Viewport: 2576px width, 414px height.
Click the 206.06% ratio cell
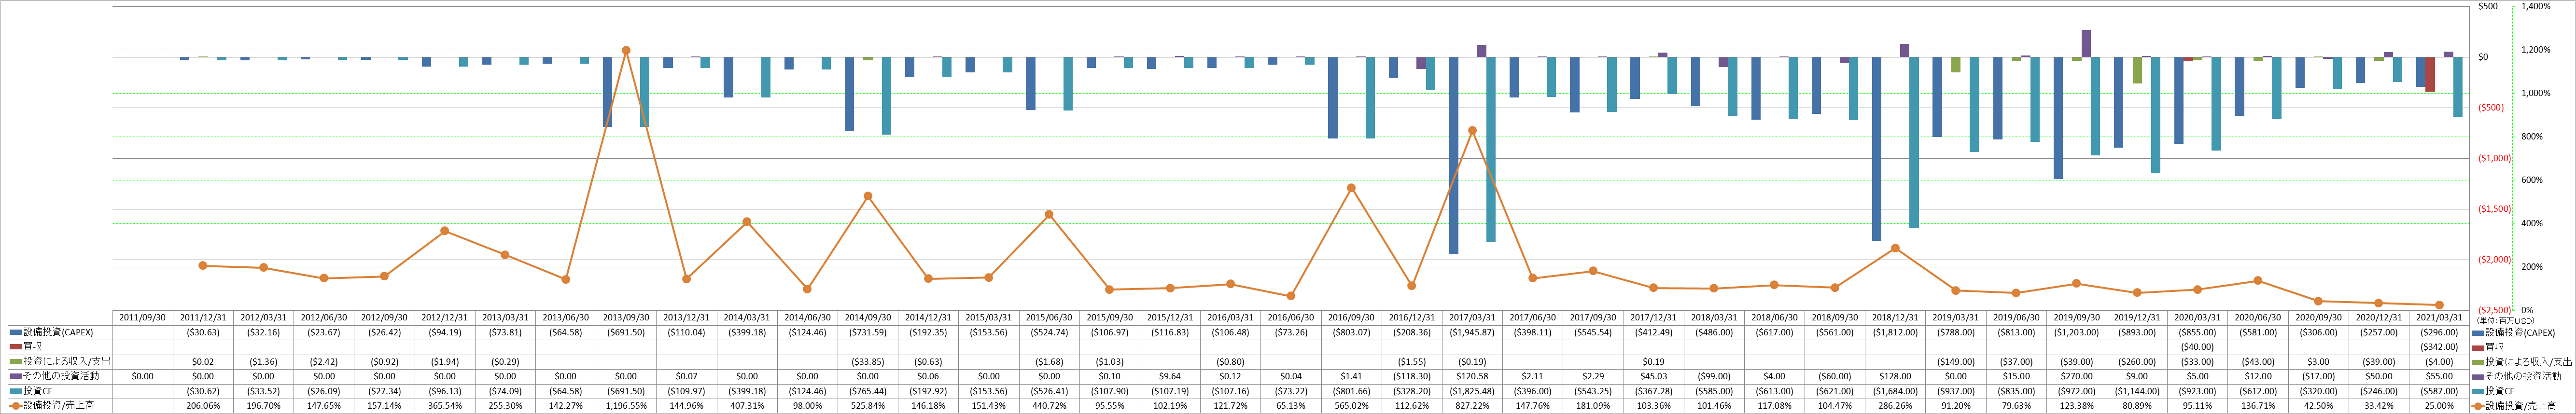203,406
